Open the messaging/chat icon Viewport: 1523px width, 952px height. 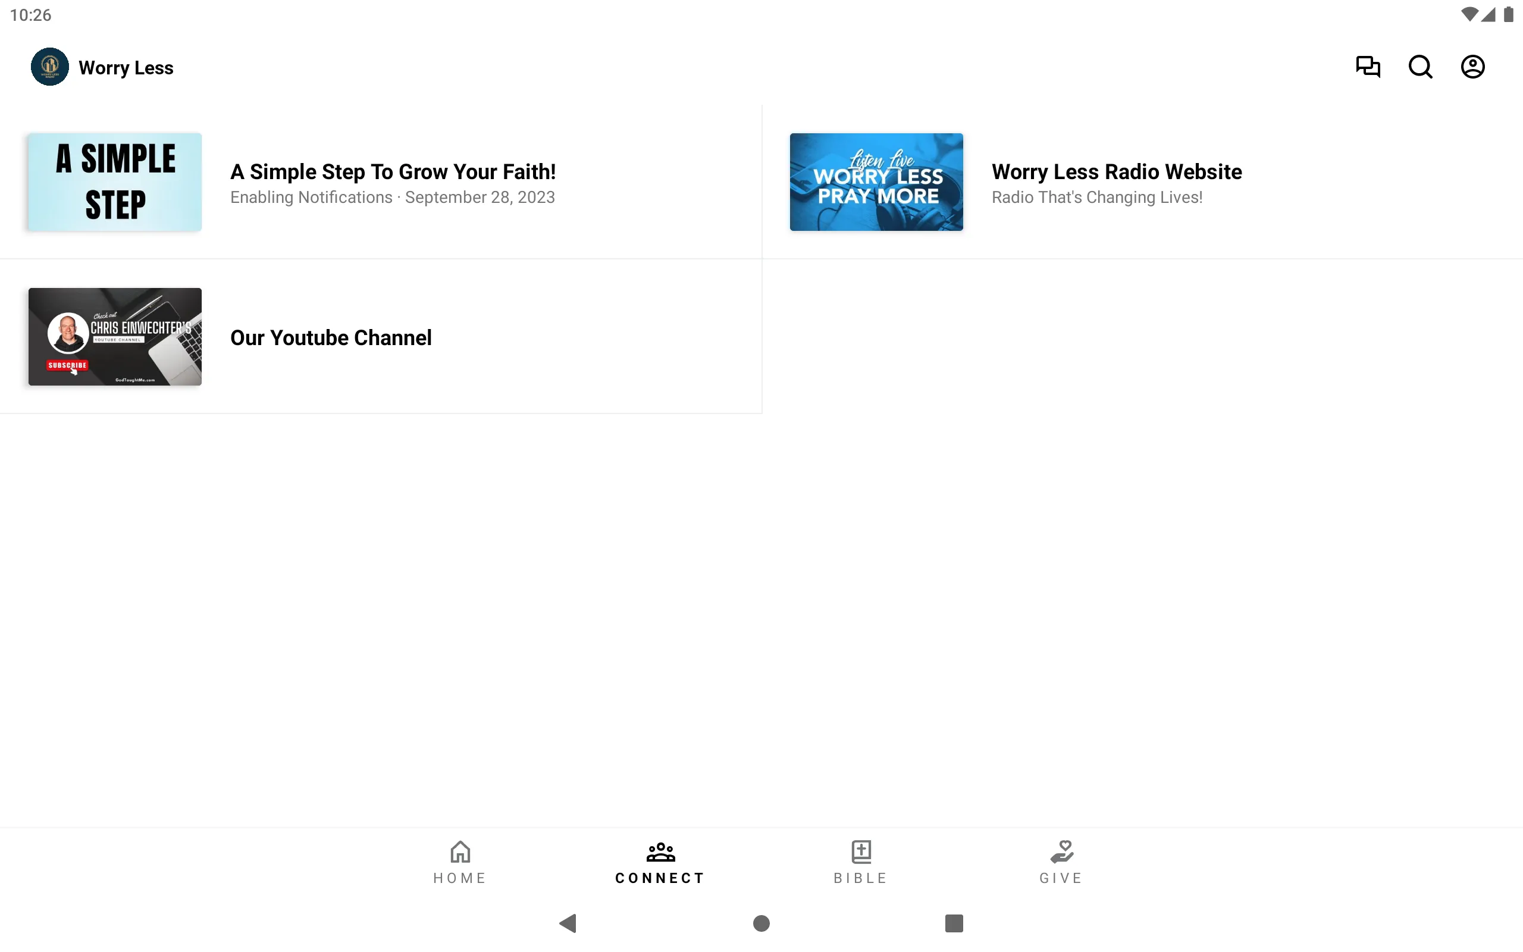1367,67
